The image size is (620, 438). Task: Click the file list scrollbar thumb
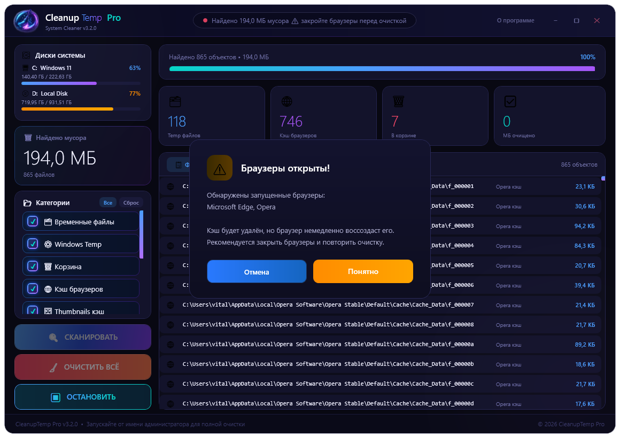coord(603,179)
